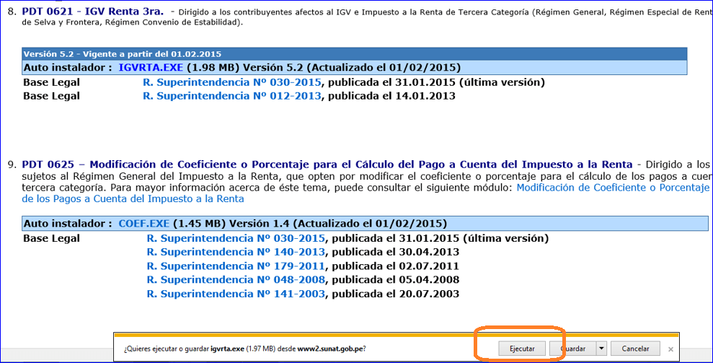Open R. Superintendencia Nº 141-2003 link
This screenshot has height=363, width=713.
click(236, 294)
